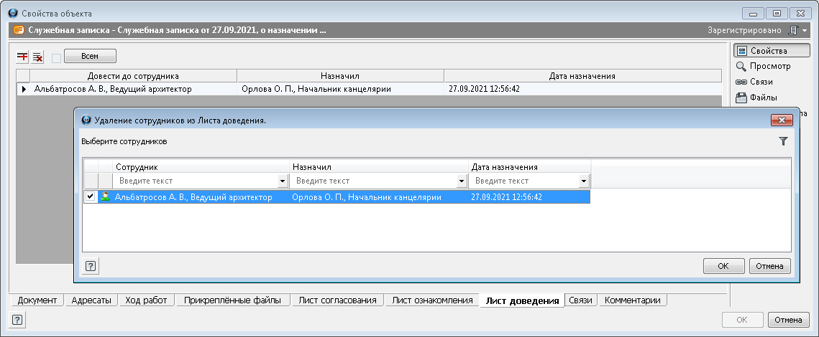Toggle the checkbox beside the Всем button
819x337 pixels.
56,57
